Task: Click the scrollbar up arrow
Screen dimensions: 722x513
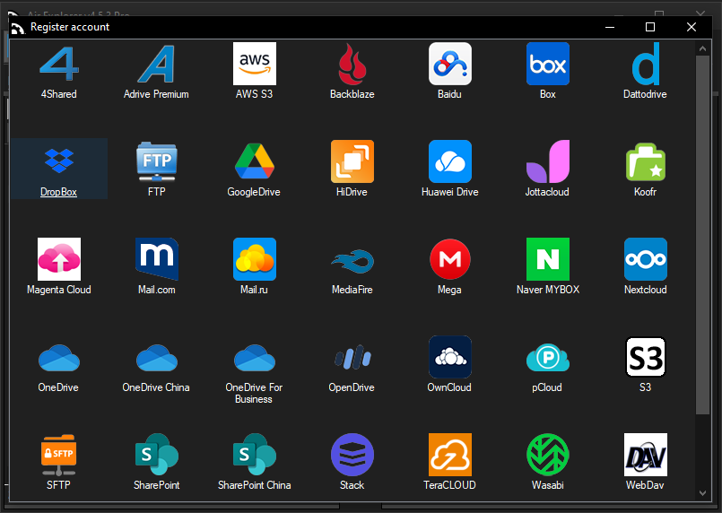Action: [x=702, y=48]
